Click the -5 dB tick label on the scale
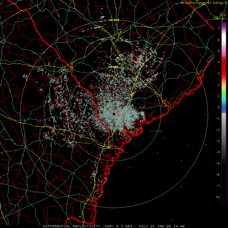Viewport: 228px width, 228px height. point(218,163)
